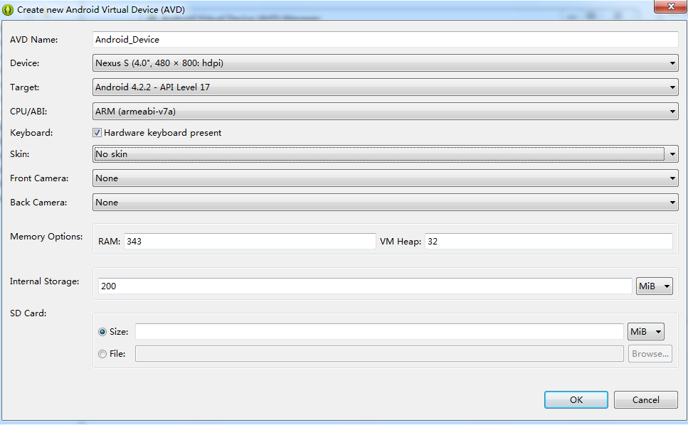Click the SD Card: label
Screen dimensions: 688x425
[28, 313]
